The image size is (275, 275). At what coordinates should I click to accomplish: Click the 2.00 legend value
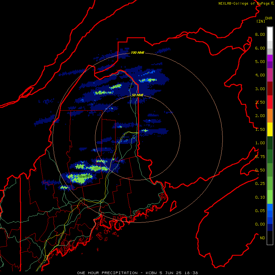point(260,116)
